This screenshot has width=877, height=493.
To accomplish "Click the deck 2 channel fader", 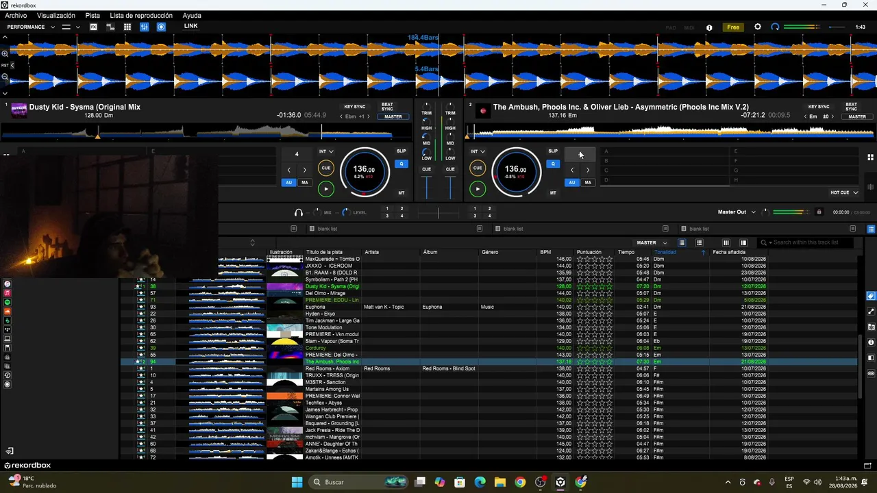I will pyautogui.click(x=450, y=187).
